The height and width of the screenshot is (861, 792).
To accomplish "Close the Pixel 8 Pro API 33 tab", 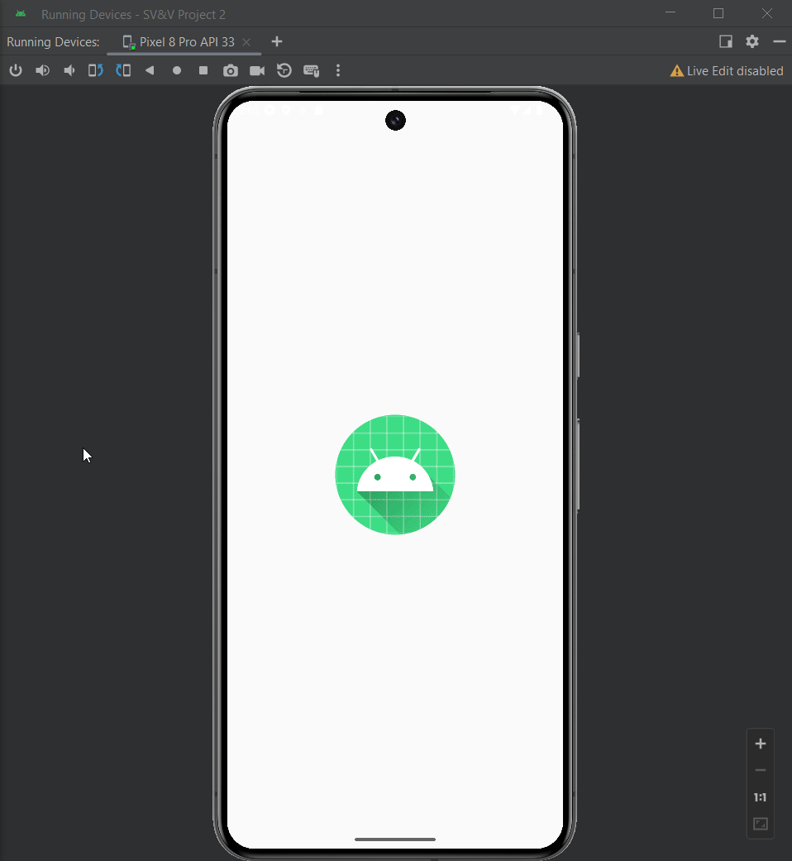I will [x=246, y=42].
